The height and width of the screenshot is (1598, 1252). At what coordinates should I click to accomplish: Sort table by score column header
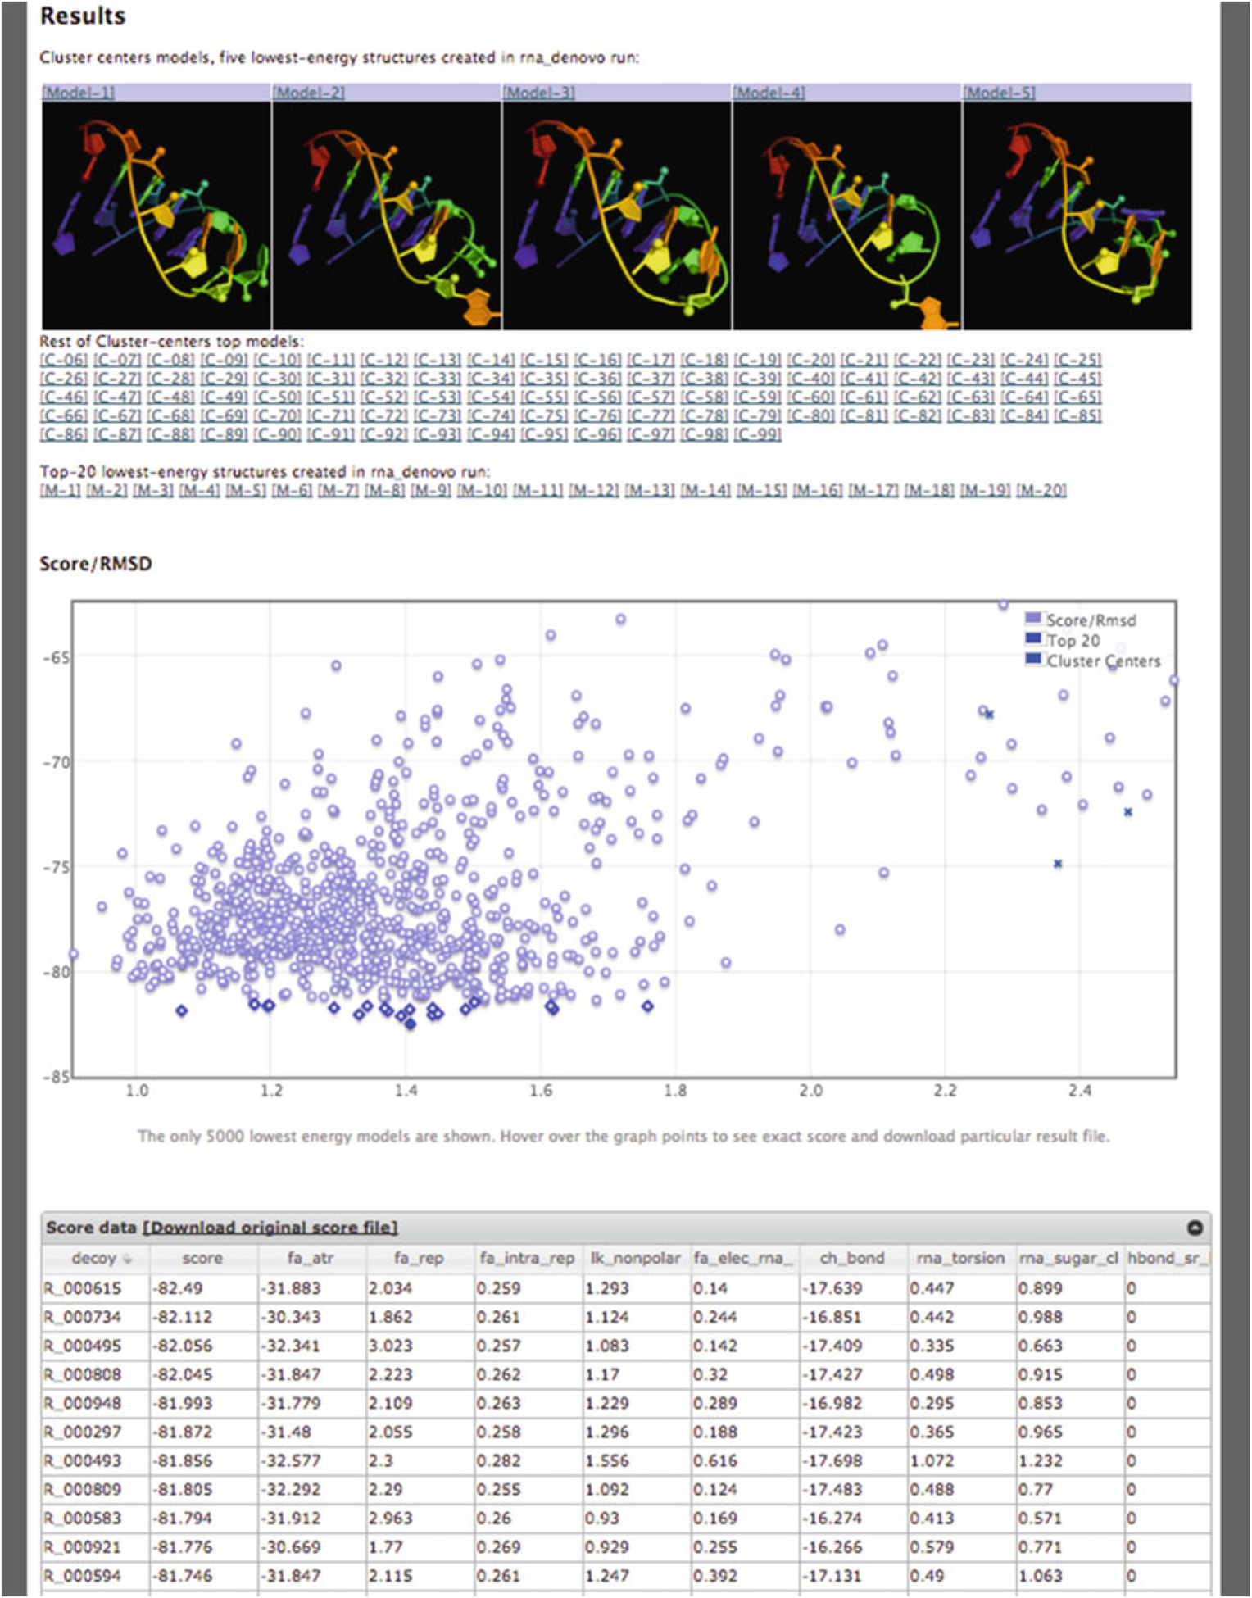(x=202, y=1259)
